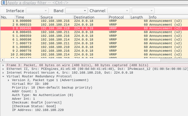Screen dimensions: 188x116
Task: Sort packets by the Source column header
Action: click(x=57, y=17)
